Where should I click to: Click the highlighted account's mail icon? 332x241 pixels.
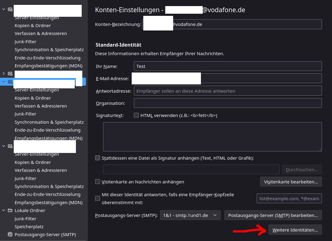pyautogui.click(x=10, y=82)
